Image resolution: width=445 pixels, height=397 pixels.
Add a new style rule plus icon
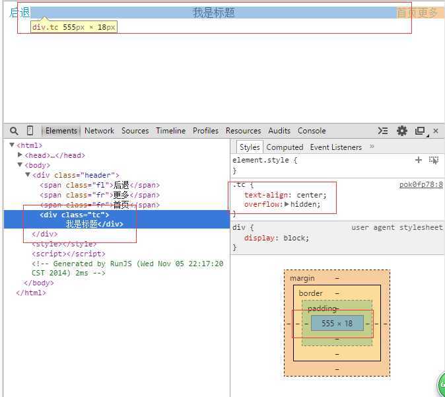pos(419,160)
